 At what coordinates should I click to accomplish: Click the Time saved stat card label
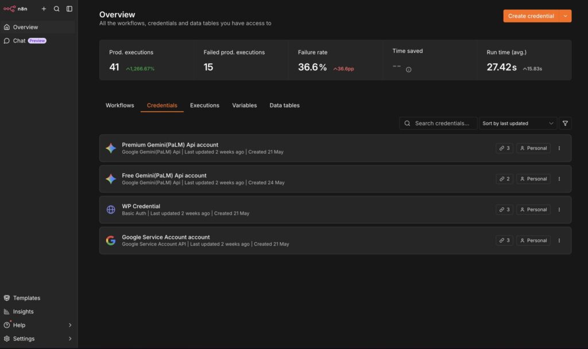pos(407,51)
